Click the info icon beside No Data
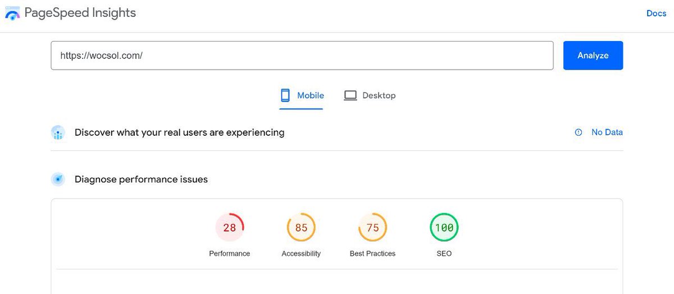This screenshot has width=674, height=294. pyautogui.click(x=579, y=132)
